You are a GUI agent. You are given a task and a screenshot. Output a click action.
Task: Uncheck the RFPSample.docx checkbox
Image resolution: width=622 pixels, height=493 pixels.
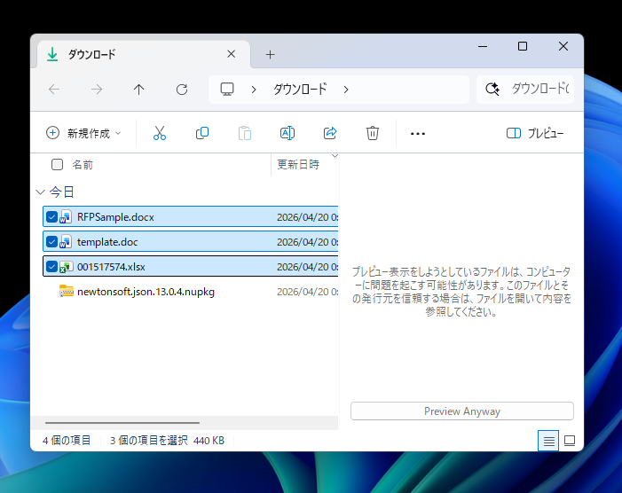[x=51, y=216]
